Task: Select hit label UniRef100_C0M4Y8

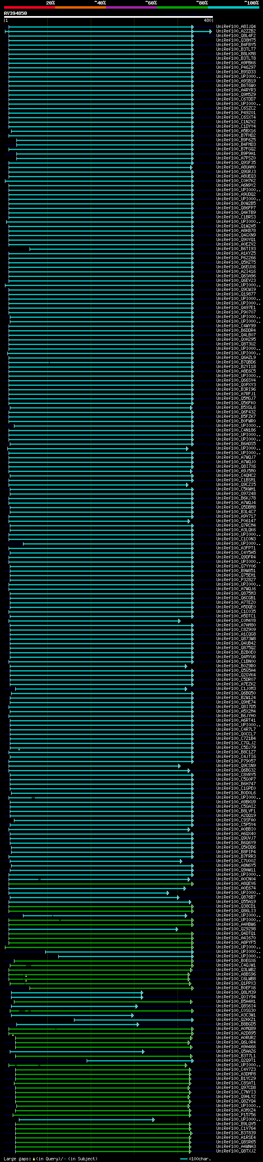Action: [236, 621]
